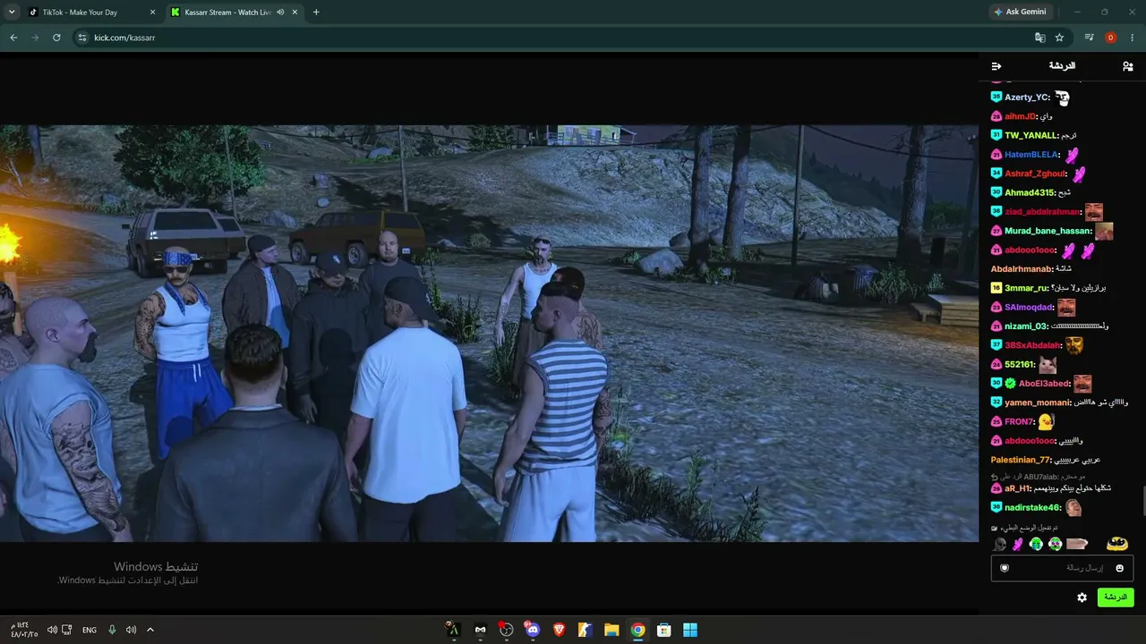
Task: Open taskbar clock and date
Action: click(25, 630)
